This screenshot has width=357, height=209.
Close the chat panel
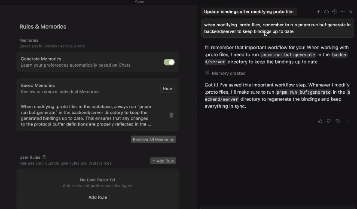click(x=351, y=12)
